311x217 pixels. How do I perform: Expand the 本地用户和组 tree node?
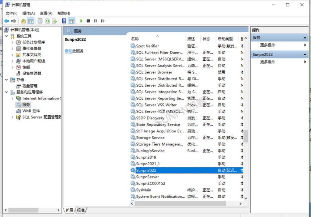(12, 61)
